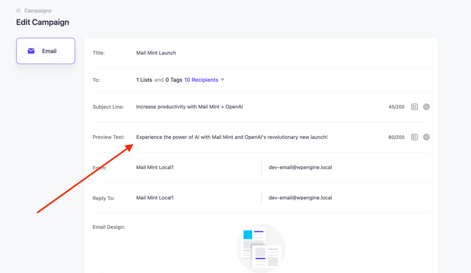
Task: Click the 'Title:' label
Action: pyautogui.click(x=98, y=53)
